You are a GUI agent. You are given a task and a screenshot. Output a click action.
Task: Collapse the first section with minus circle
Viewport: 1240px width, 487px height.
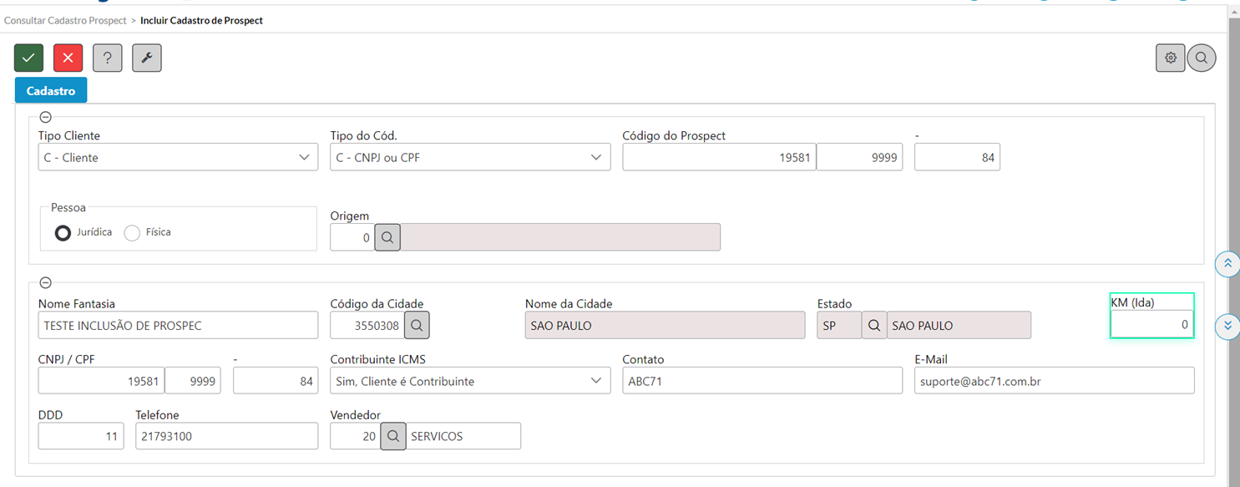(46, 118)
